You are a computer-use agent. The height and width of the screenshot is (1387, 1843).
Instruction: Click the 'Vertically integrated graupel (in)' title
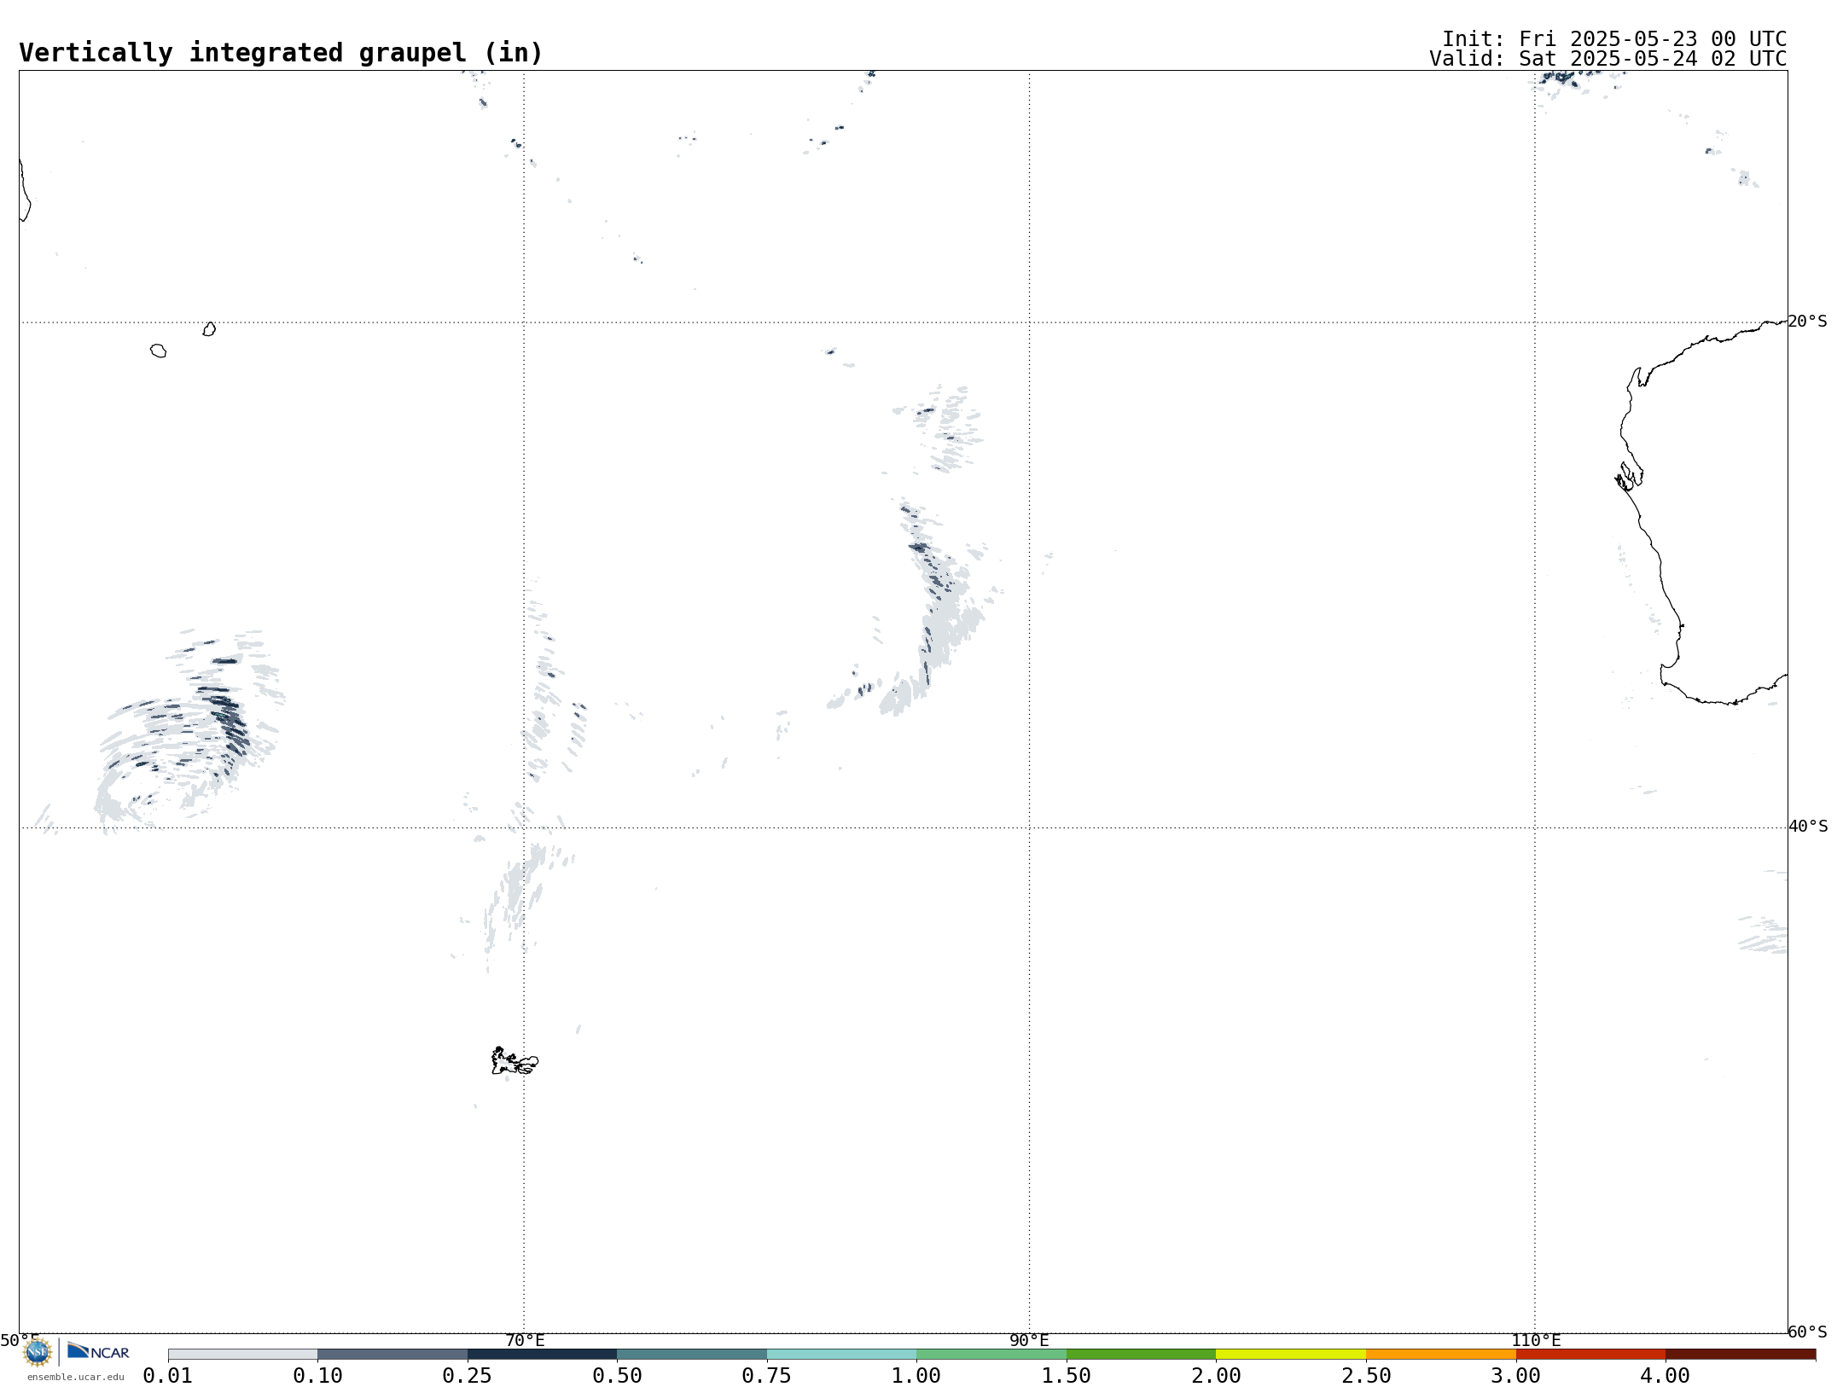pyautogui.click(x=281, y=53)
